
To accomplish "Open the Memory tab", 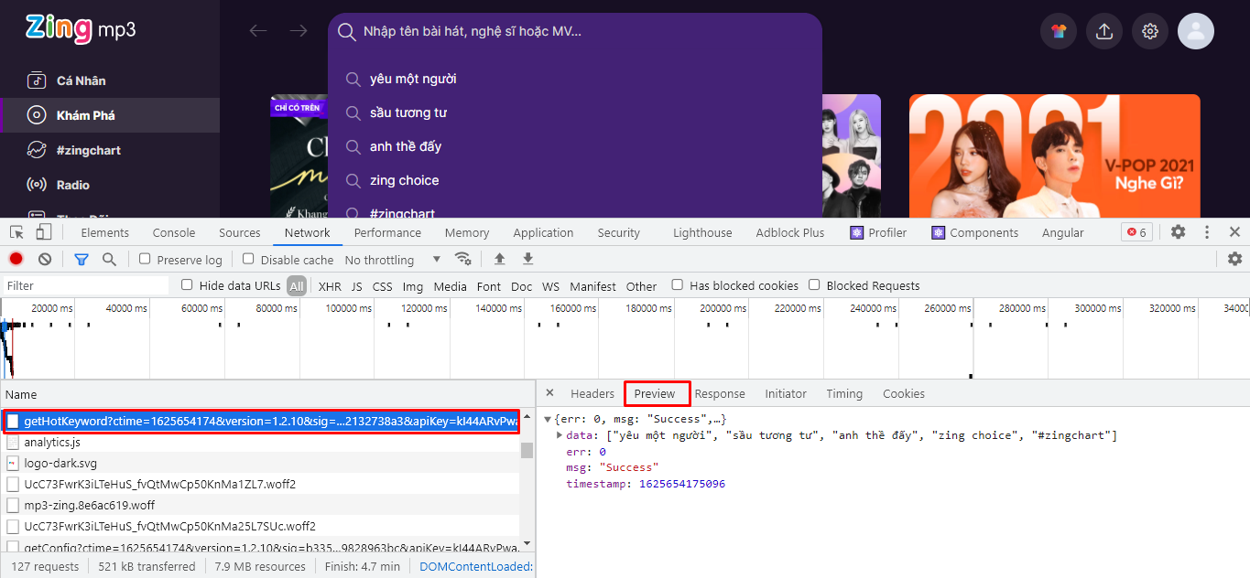I will 467,232.
